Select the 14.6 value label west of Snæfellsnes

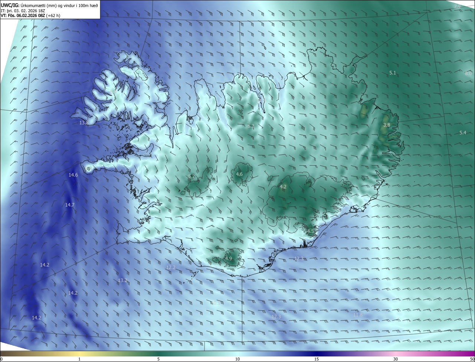point(73,175)
